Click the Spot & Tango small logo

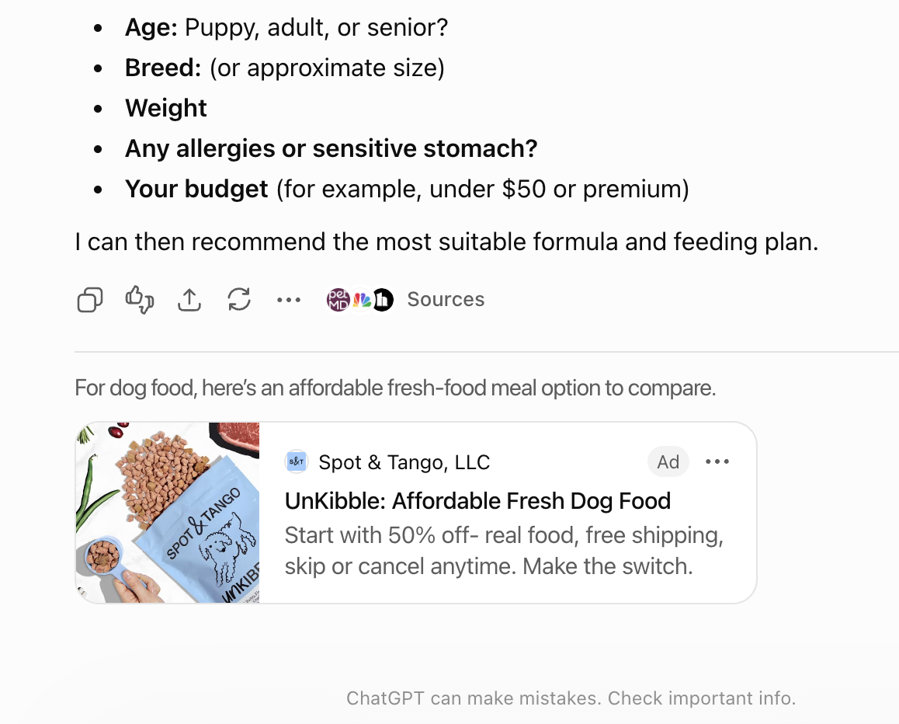point(297,462)
